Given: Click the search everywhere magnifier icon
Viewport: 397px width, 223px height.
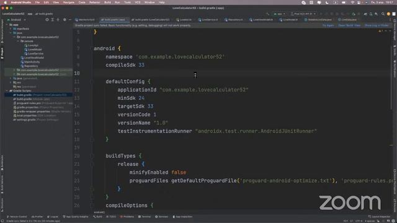Looking at the screenshot, I should [x=383, y=14].
